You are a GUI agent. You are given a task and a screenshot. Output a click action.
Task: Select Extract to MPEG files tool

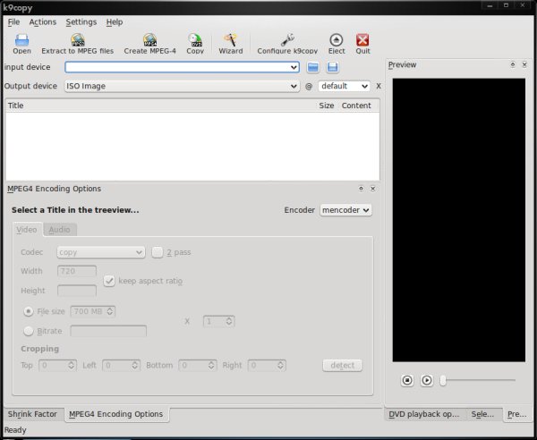(x=77, y=44)
